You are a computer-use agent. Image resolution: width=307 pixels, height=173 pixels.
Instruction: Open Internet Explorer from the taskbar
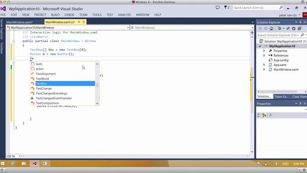tap(13, 163)
